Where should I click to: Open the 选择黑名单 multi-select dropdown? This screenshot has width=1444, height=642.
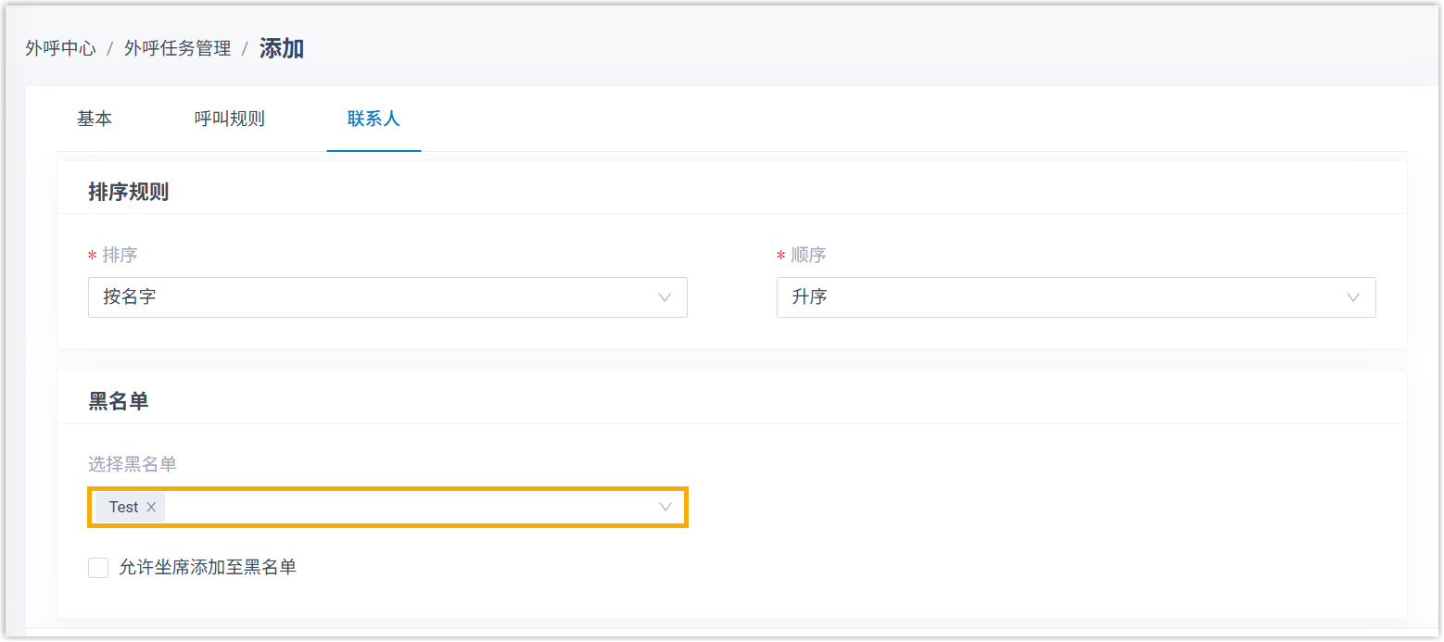coord(408,507)
